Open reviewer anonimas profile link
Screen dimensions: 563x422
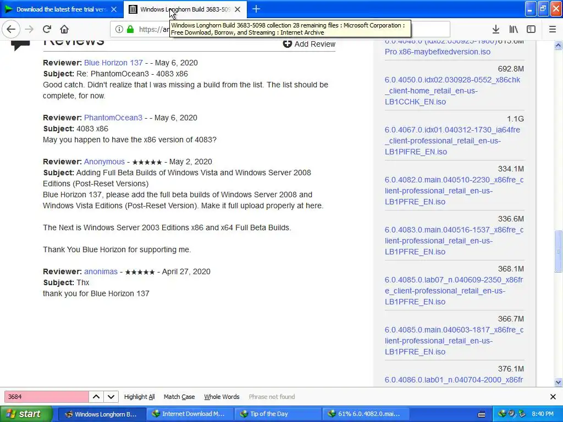coord(101,271)
